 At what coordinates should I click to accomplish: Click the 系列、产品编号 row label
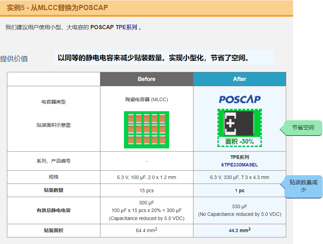tap(53, 161)
